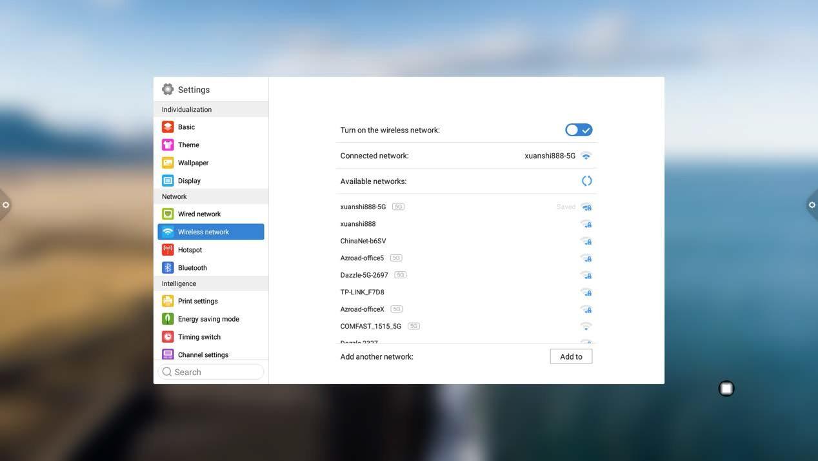
Task: Open Wired network via its icon
Action: tap(168, 214)
